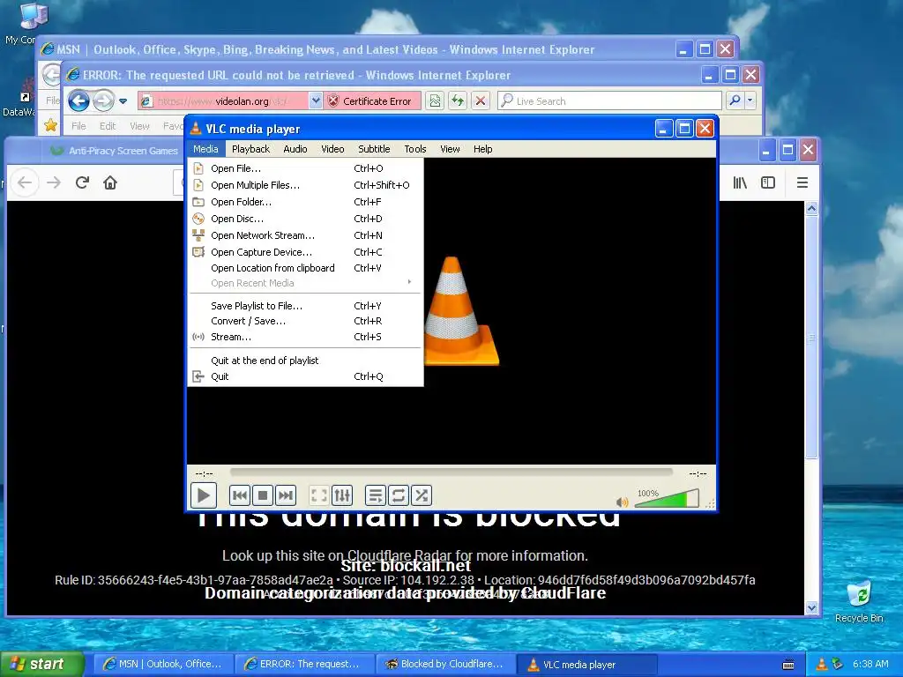Choose Open Capture Device... entry
Viewport: 903px width, 677px height.
point(305,251)
